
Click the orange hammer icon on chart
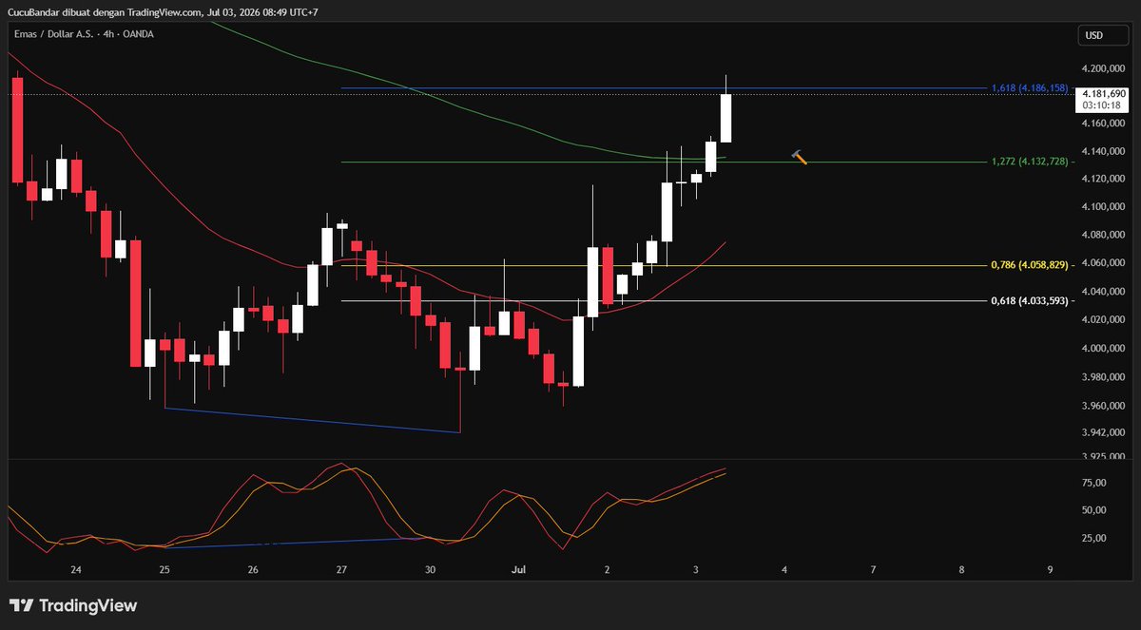click(x=800, y=157)
